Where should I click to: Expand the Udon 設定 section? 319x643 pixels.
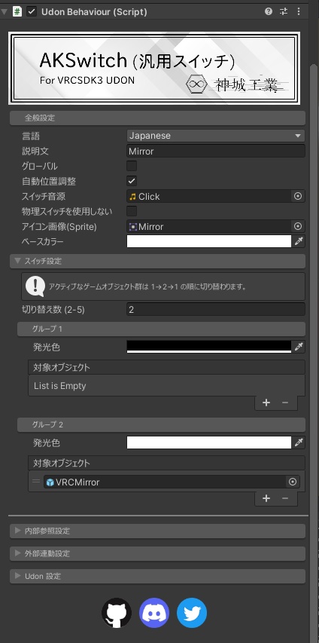[158, 576]
